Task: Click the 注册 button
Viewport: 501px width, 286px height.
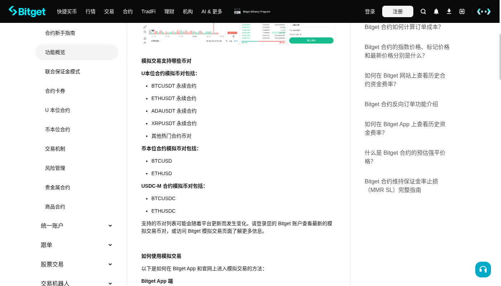Action: coord(398,11)
